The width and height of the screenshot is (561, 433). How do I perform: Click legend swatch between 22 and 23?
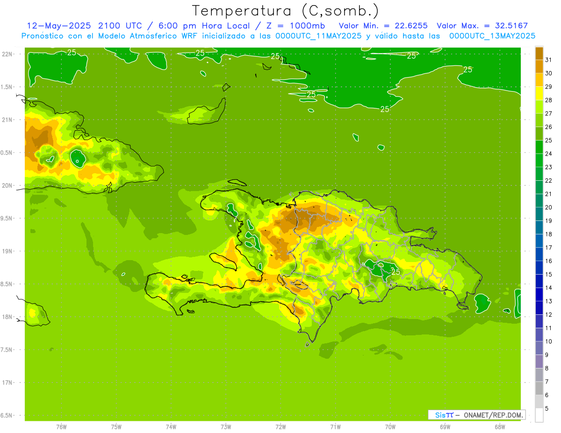[x=539, y=174]
